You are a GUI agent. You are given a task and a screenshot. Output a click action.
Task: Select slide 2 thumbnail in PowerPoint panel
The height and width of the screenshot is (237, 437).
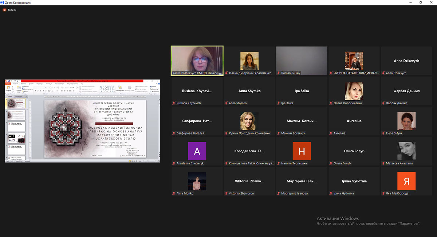point(17,116)
